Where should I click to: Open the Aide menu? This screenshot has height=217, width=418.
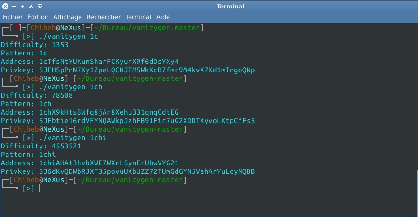click(x=163, y=17)
